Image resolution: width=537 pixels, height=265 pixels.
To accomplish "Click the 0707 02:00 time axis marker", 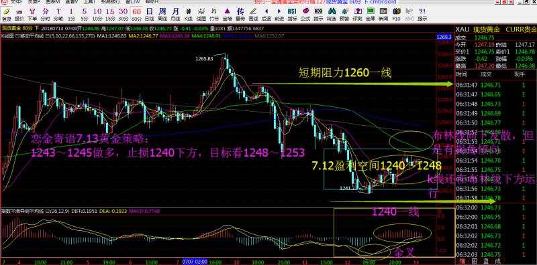I will [x=195, y=262].
